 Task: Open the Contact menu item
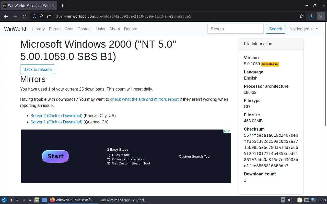[84, 29]
